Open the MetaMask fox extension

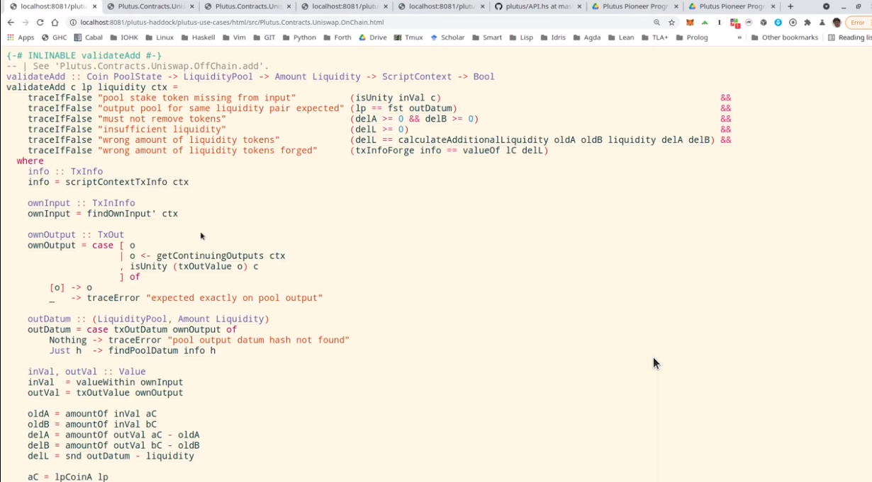(690, 23)
